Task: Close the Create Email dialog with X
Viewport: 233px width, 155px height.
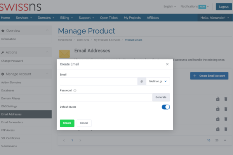Action: pos(167,64)
